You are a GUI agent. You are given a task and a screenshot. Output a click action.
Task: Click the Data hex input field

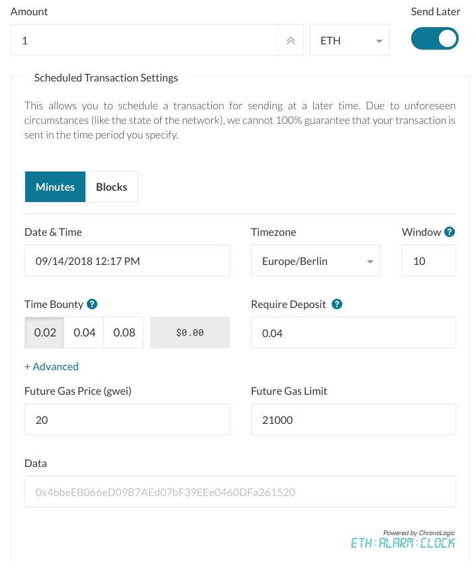(240, 491)
